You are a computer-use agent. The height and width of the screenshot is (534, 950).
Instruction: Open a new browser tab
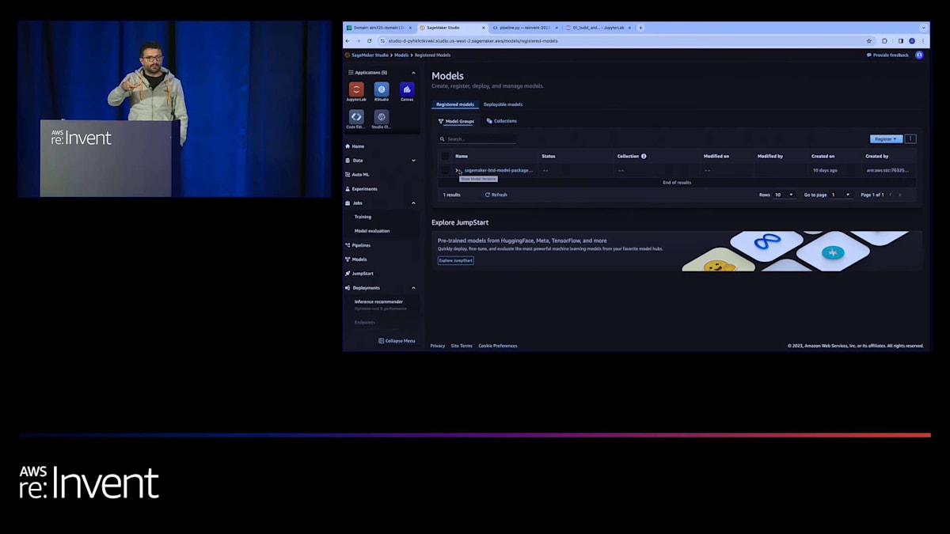[640, 28]
